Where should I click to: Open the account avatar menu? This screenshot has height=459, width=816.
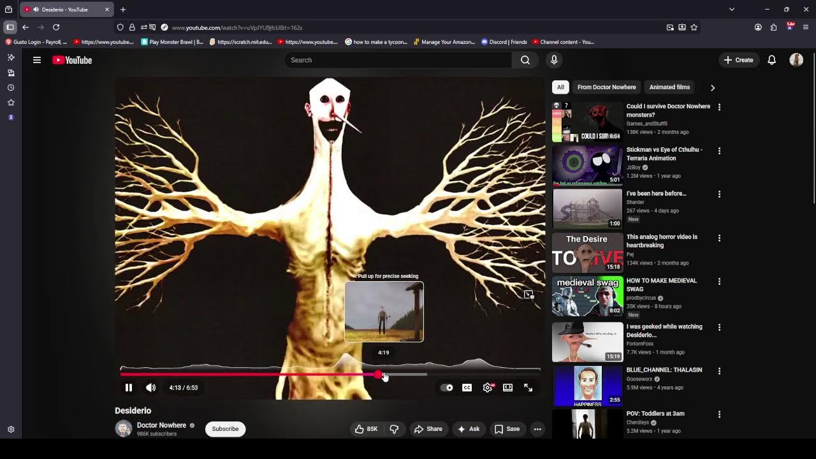(x=796, y=60)
